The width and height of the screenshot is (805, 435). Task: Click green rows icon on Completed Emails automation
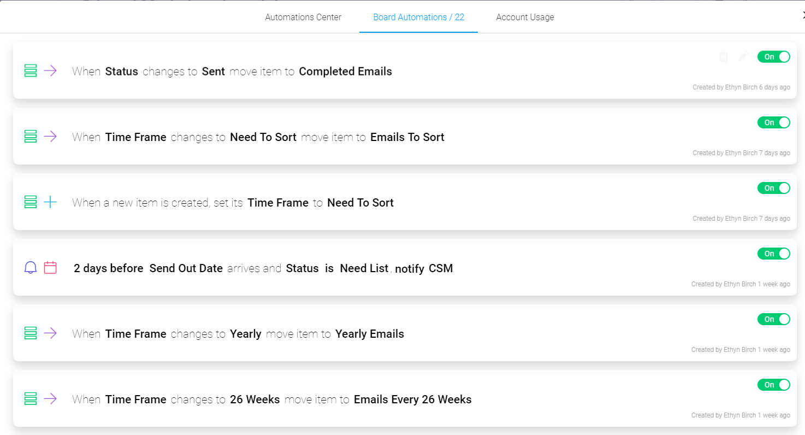(31, 71)
